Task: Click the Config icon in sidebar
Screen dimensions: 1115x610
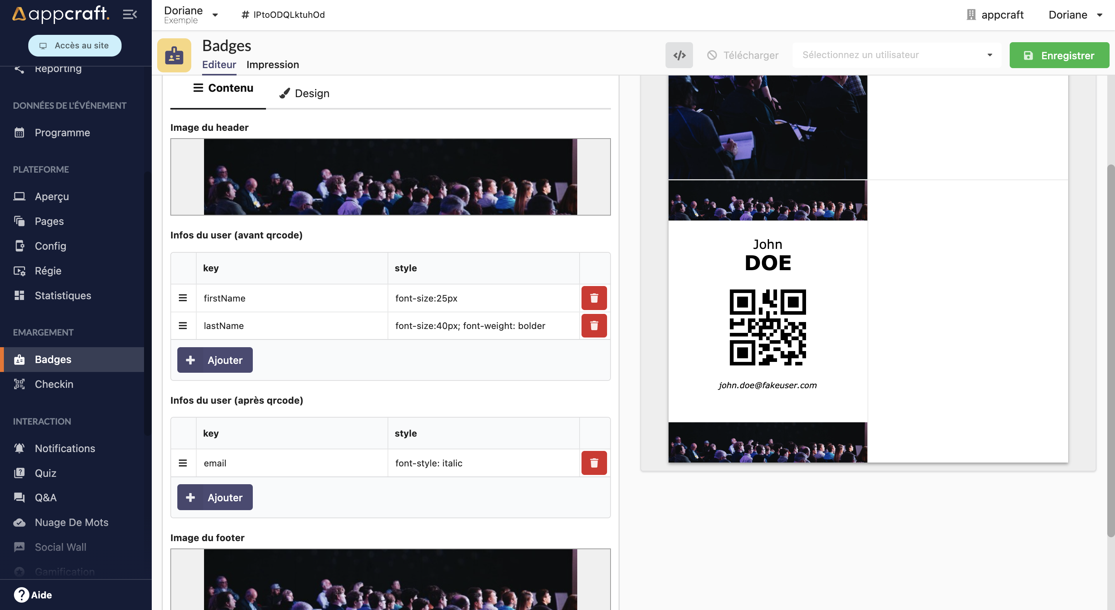Action: (19, 246)
